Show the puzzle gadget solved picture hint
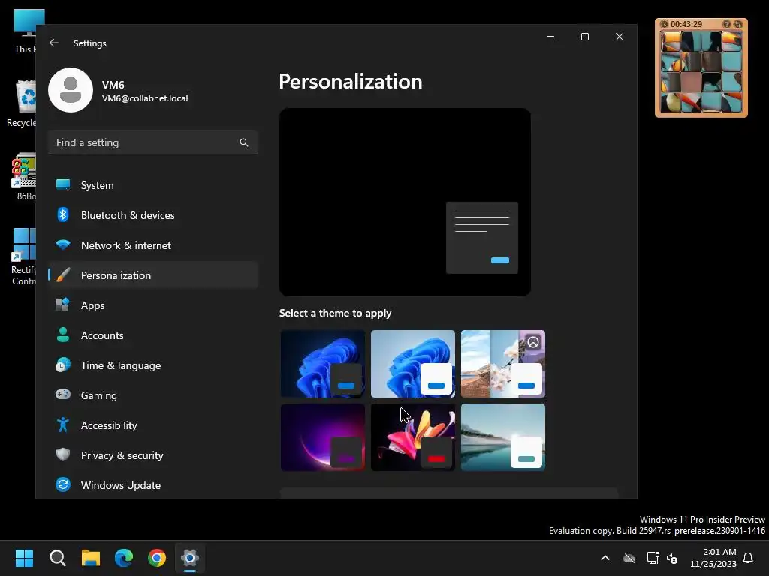769x576 pixels. pos(727,24)
